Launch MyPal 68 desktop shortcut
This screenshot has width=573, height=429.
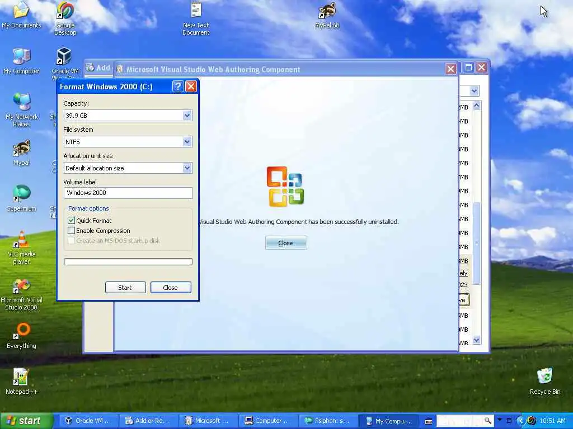327,15
